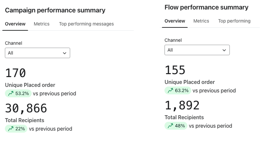Screen dimensions: 260x144
Task: Click the Flow performance summary heading
Action: click(x=206, y=7)
